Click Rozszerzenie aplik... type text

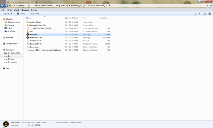click(90, 44)
